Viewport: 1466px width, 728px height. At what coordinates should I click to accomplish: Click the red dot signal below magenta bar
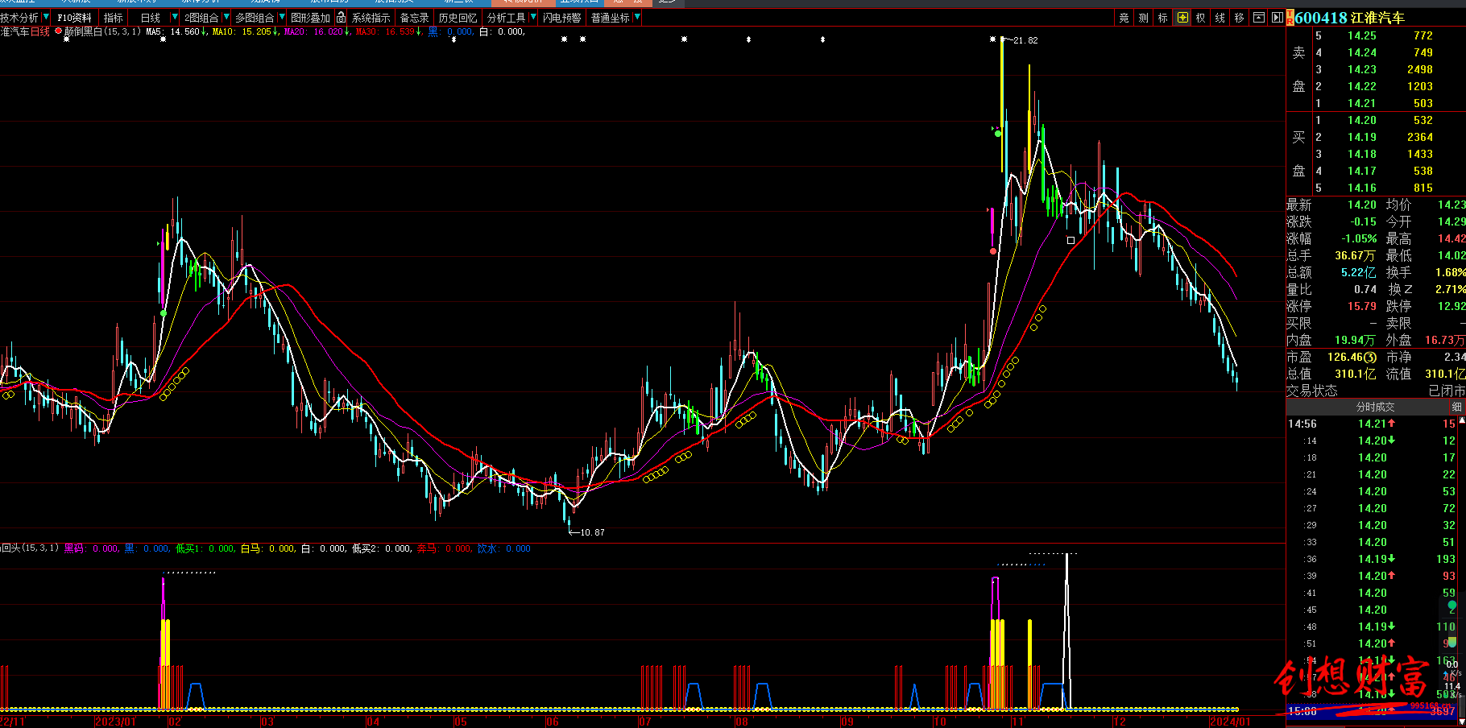coord(992,251)
